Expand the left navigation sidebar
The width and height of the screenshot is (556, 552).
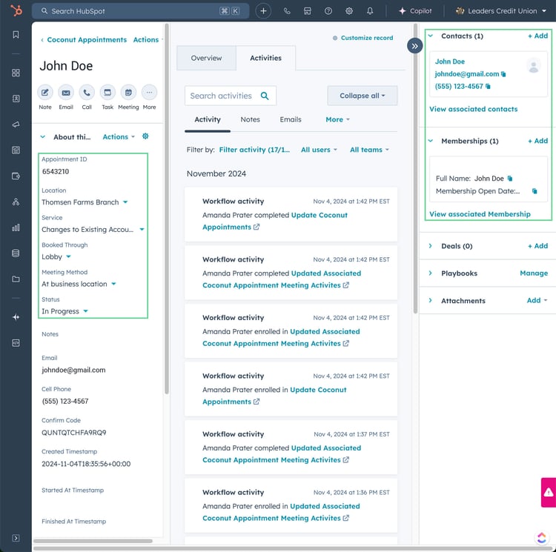(x=16, y=538)
